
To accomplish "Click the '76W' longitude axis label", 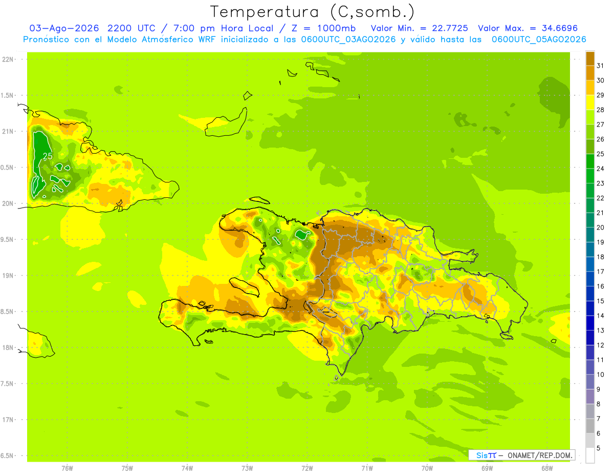I will 67,468.
